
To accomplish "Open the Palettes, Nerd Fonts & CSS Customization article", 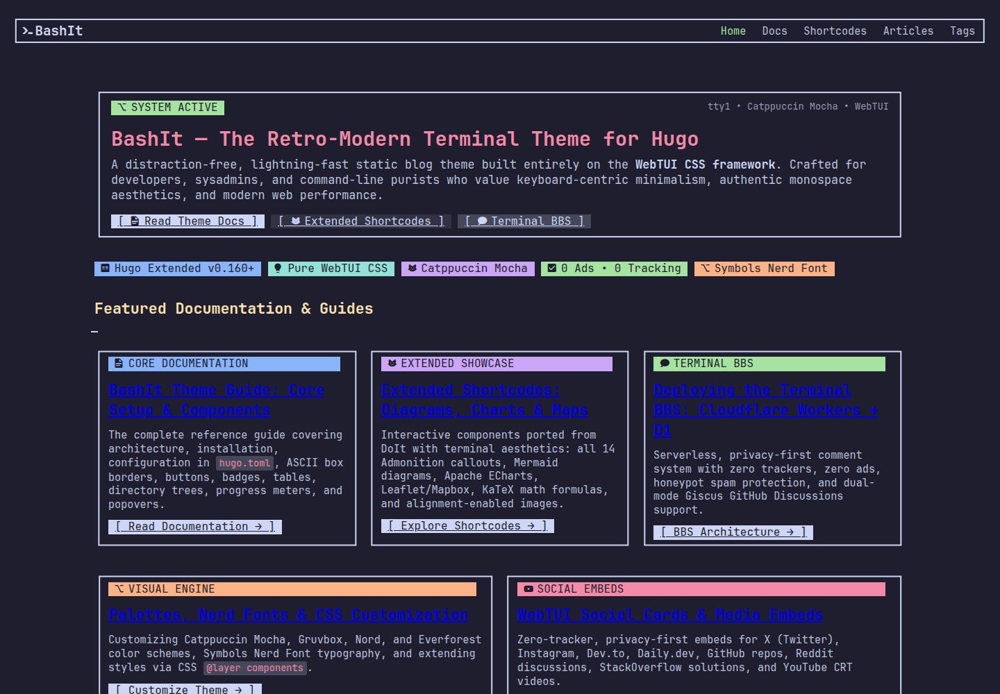I will [288, 615].
